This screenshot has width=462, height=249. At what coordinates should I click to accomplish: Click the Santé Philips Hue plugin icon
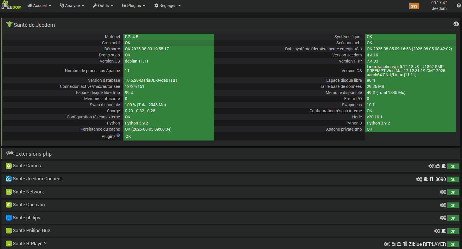tap(9, 231)
